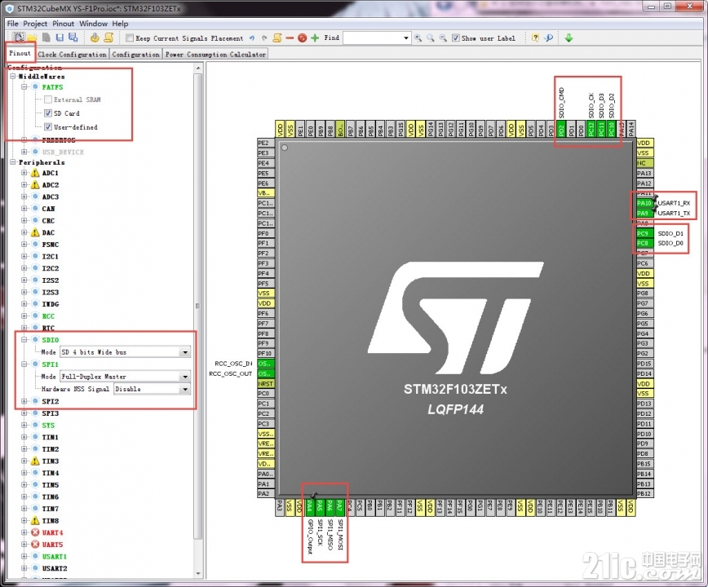The width and height of the screenshot is (708, 587).
Task: Select the SYS peripheral in tree
Action: click(48, 425)
